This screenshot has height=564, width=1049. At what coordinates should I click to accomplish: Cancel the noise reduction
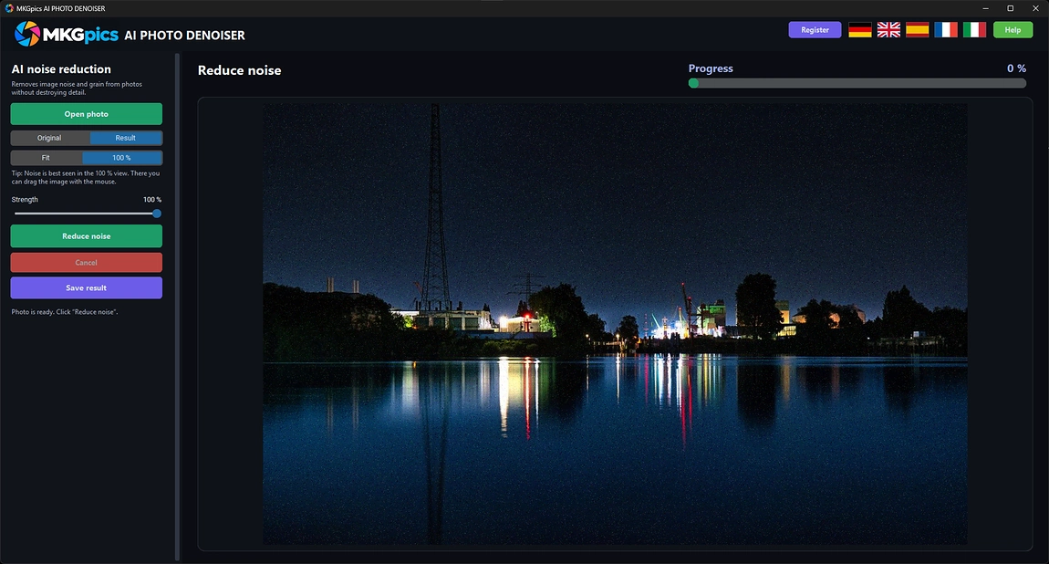tap(87, 262)
